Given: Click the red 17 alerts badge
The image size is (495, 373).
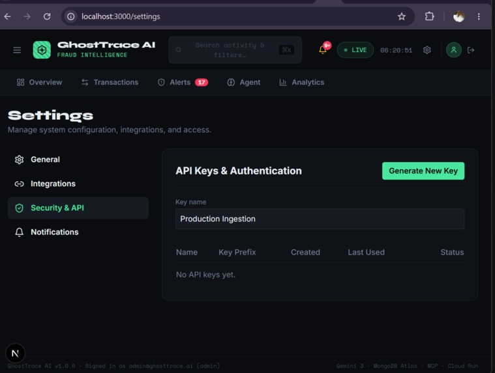Looking at the screenshot, I should click(201, 82).
